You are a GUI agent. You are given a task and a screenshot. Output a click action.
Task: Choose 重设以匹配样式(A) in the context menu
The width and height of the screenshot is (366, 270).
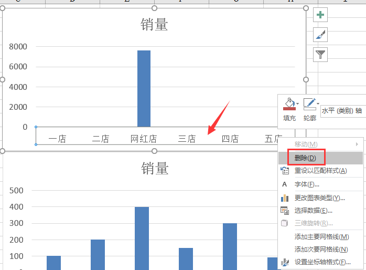320,171
